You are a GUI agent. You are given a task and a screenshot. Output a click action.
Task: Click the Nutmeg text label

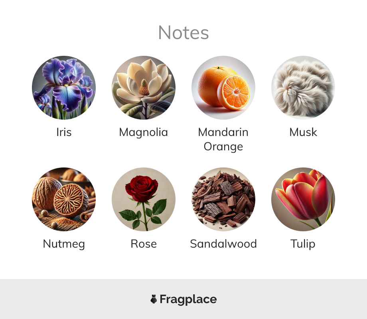pyautogui.click(x=64, y=244)
